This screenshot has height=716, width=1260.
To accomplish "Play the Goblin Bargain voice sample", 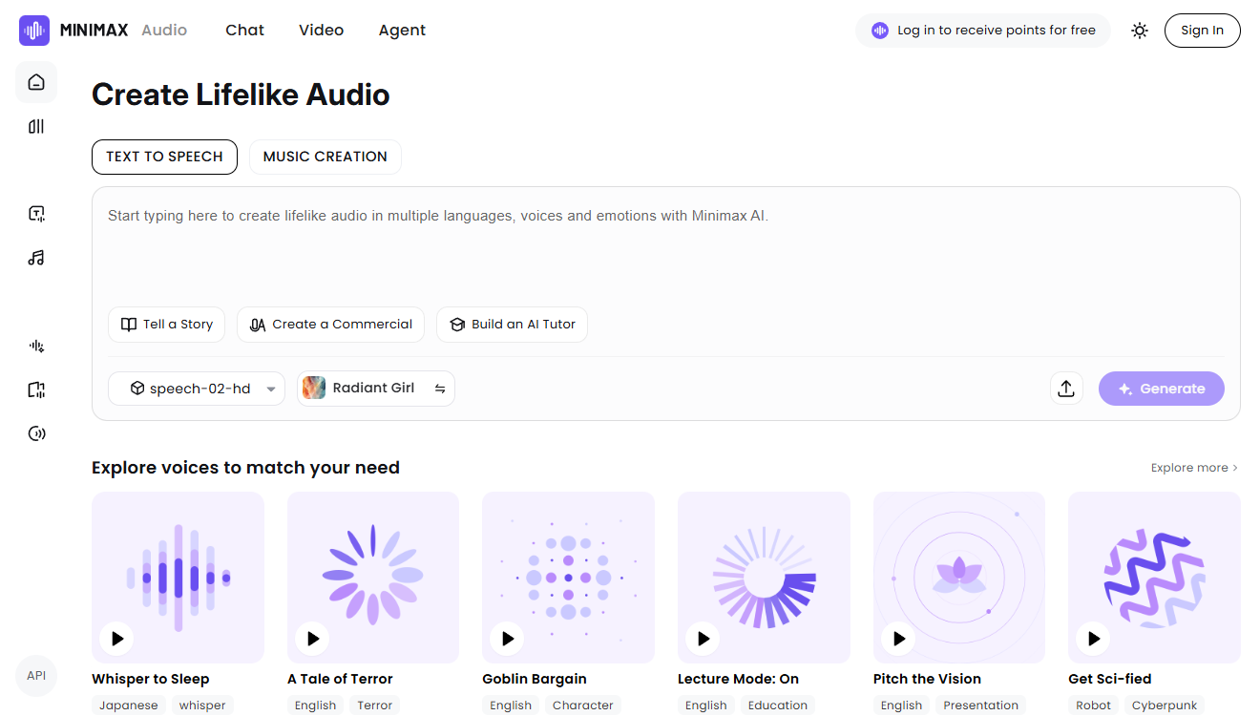I will [507, 639].
